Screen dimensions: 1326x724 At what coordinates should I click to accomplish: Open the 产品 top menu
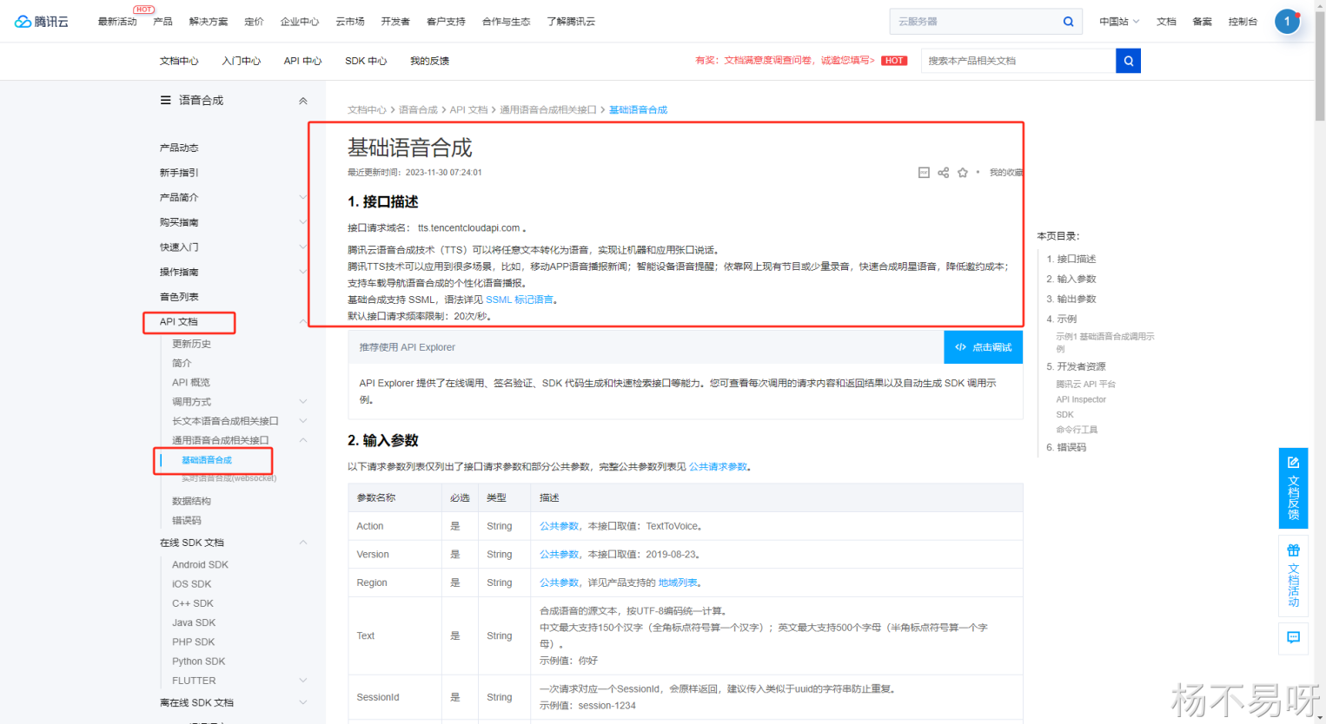click(x=162, y=22)
